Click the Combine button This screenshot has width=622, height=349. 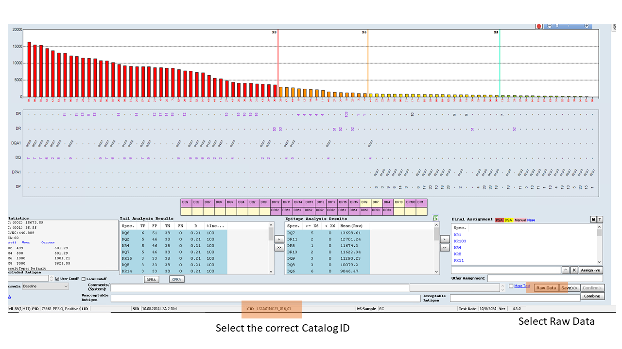(x=592, y=296)
